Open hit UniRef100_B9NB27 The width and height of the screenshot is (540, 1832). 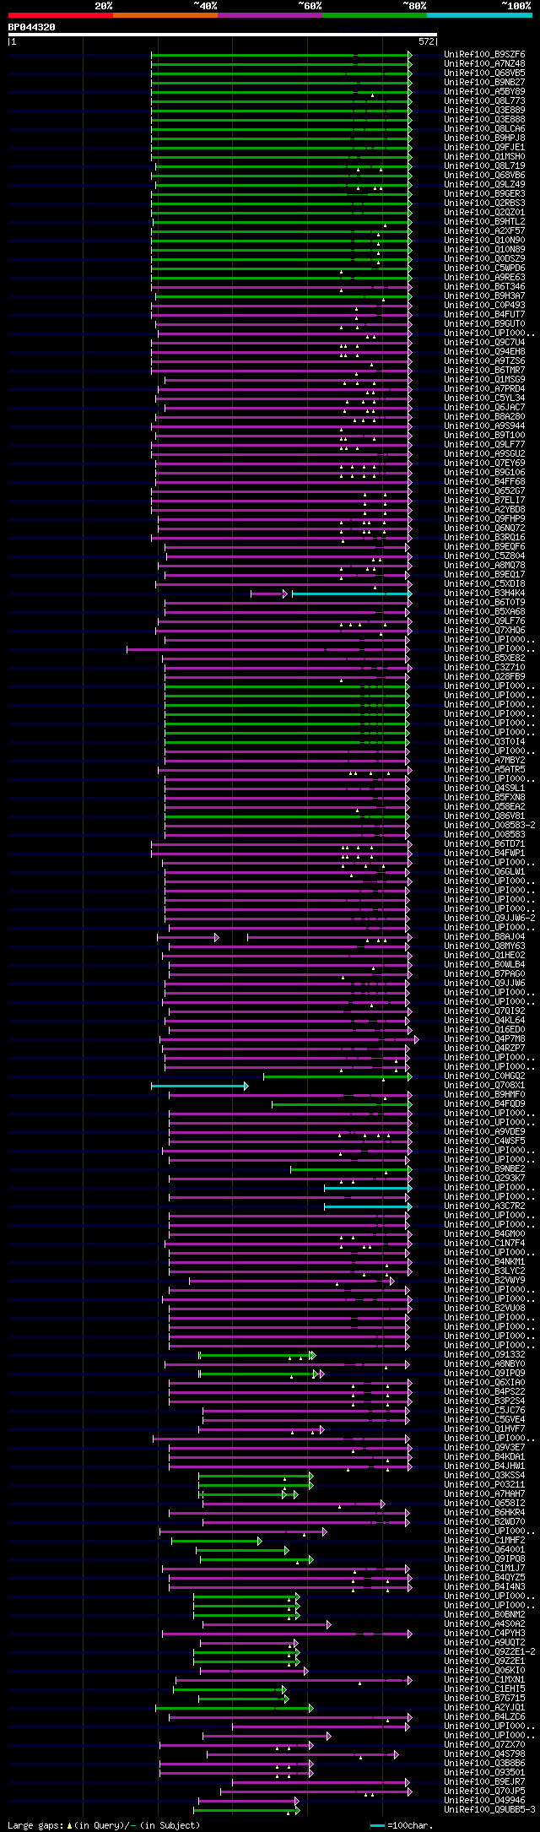tap(484, 83)
